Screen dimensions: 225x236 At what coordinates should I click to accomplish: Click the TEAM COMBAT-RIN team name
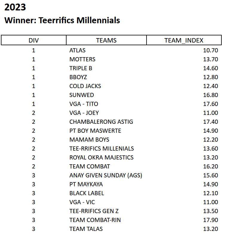95,220
